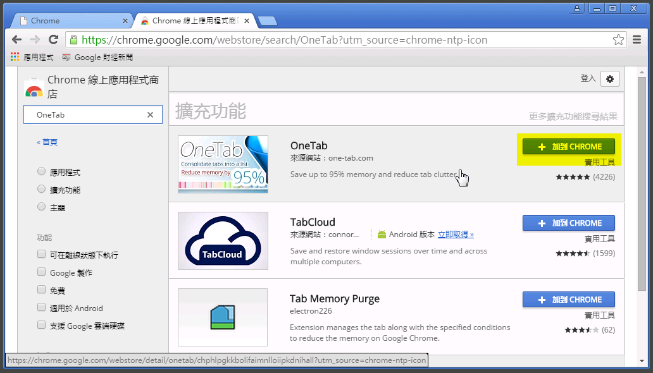Open the Tab Memory Purge thumbnail
This screenshot has width=653, height=373.
(x=223, y=317)
